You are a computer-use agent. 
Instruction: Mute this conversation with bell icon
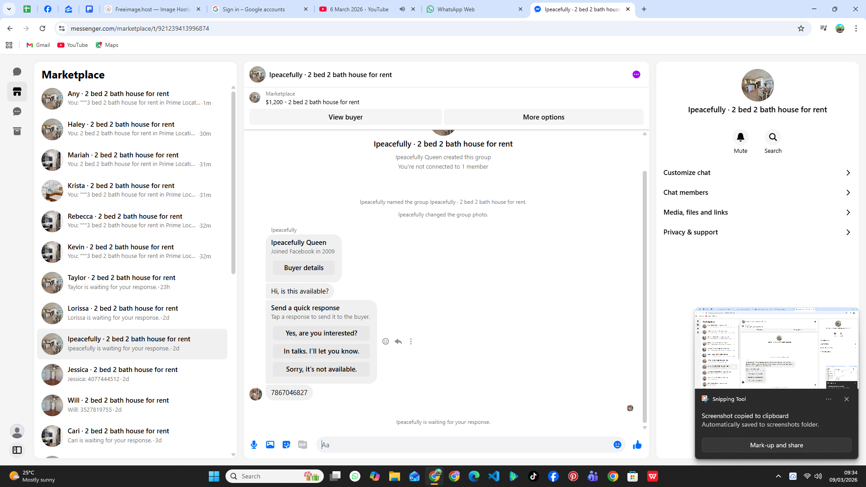click(x=740, y=137)
